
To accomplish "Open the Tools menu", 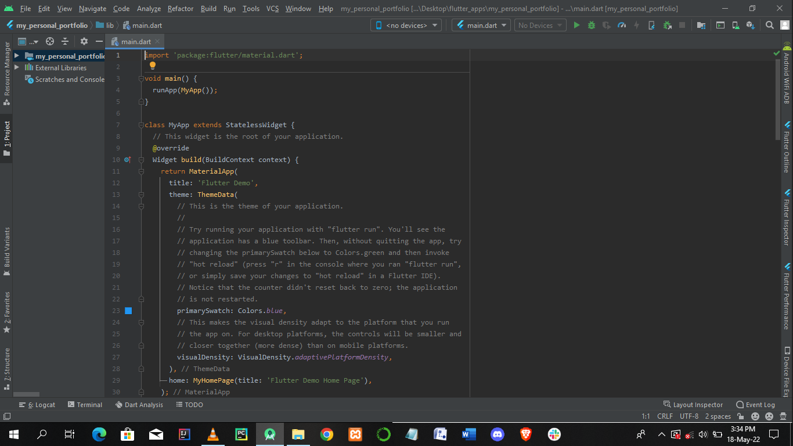I will pyautogui.click(x=251, y=9).
